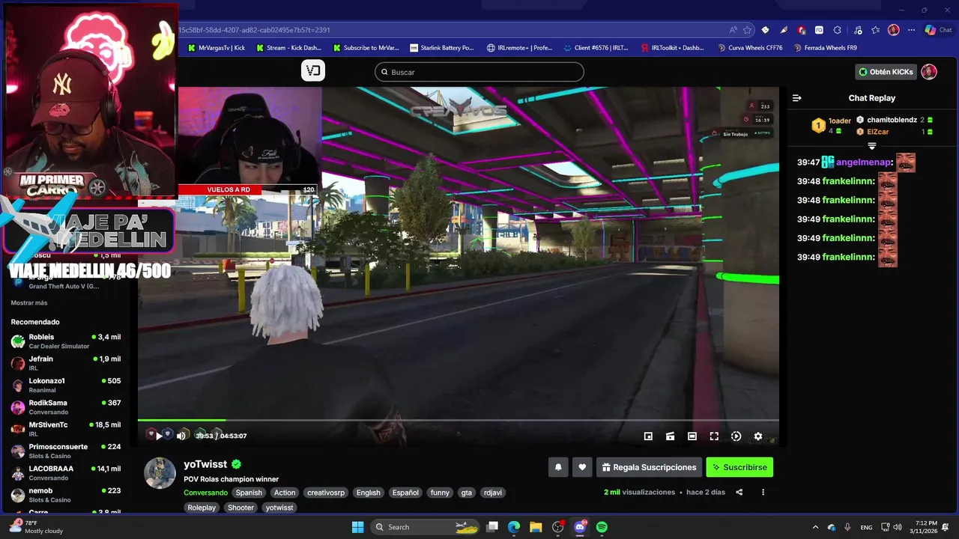This screenshot has height=539, width=959.
Task: Open Windows Start menu
Action: (x=357, y=527)
